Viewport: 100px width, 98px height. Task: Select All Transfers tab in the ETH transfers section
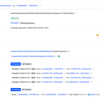pyautogui.click(x=16, y=64)
